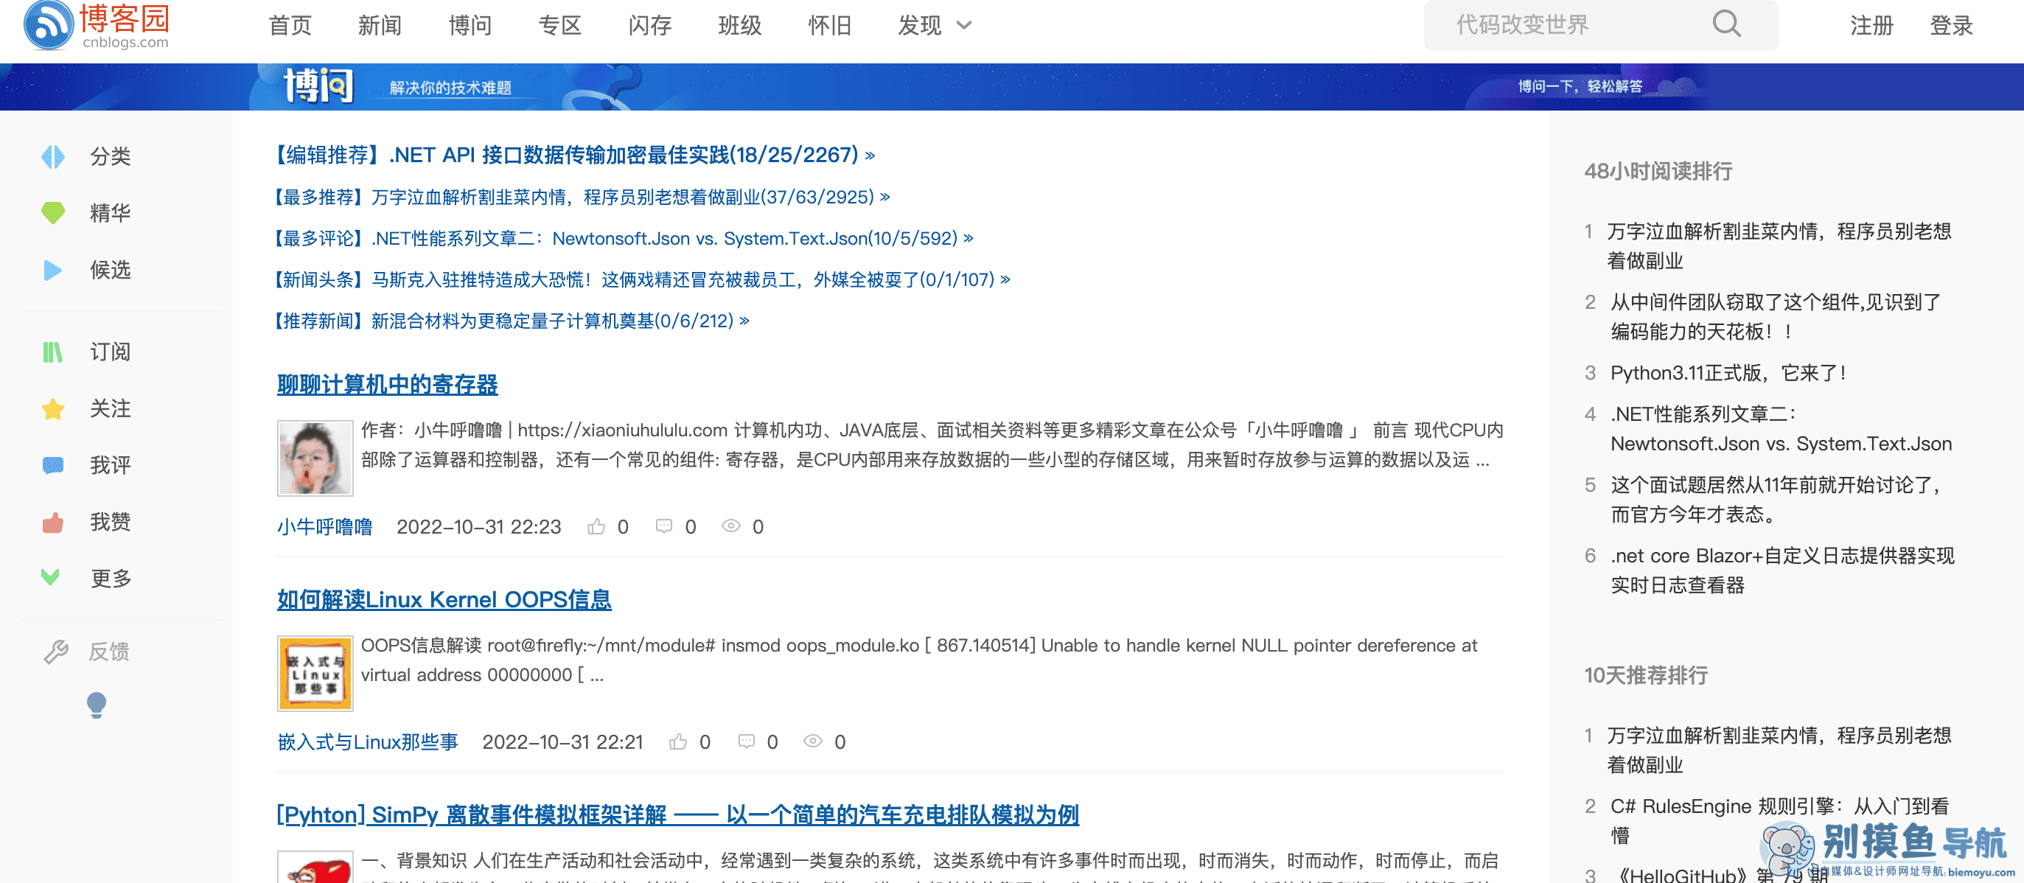Click the 10天推荐排行 heading

click(x=1645, y=676)
